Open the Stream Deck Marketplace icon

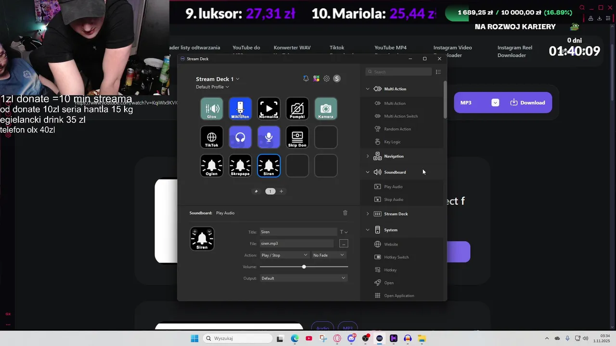pos(316,78)
